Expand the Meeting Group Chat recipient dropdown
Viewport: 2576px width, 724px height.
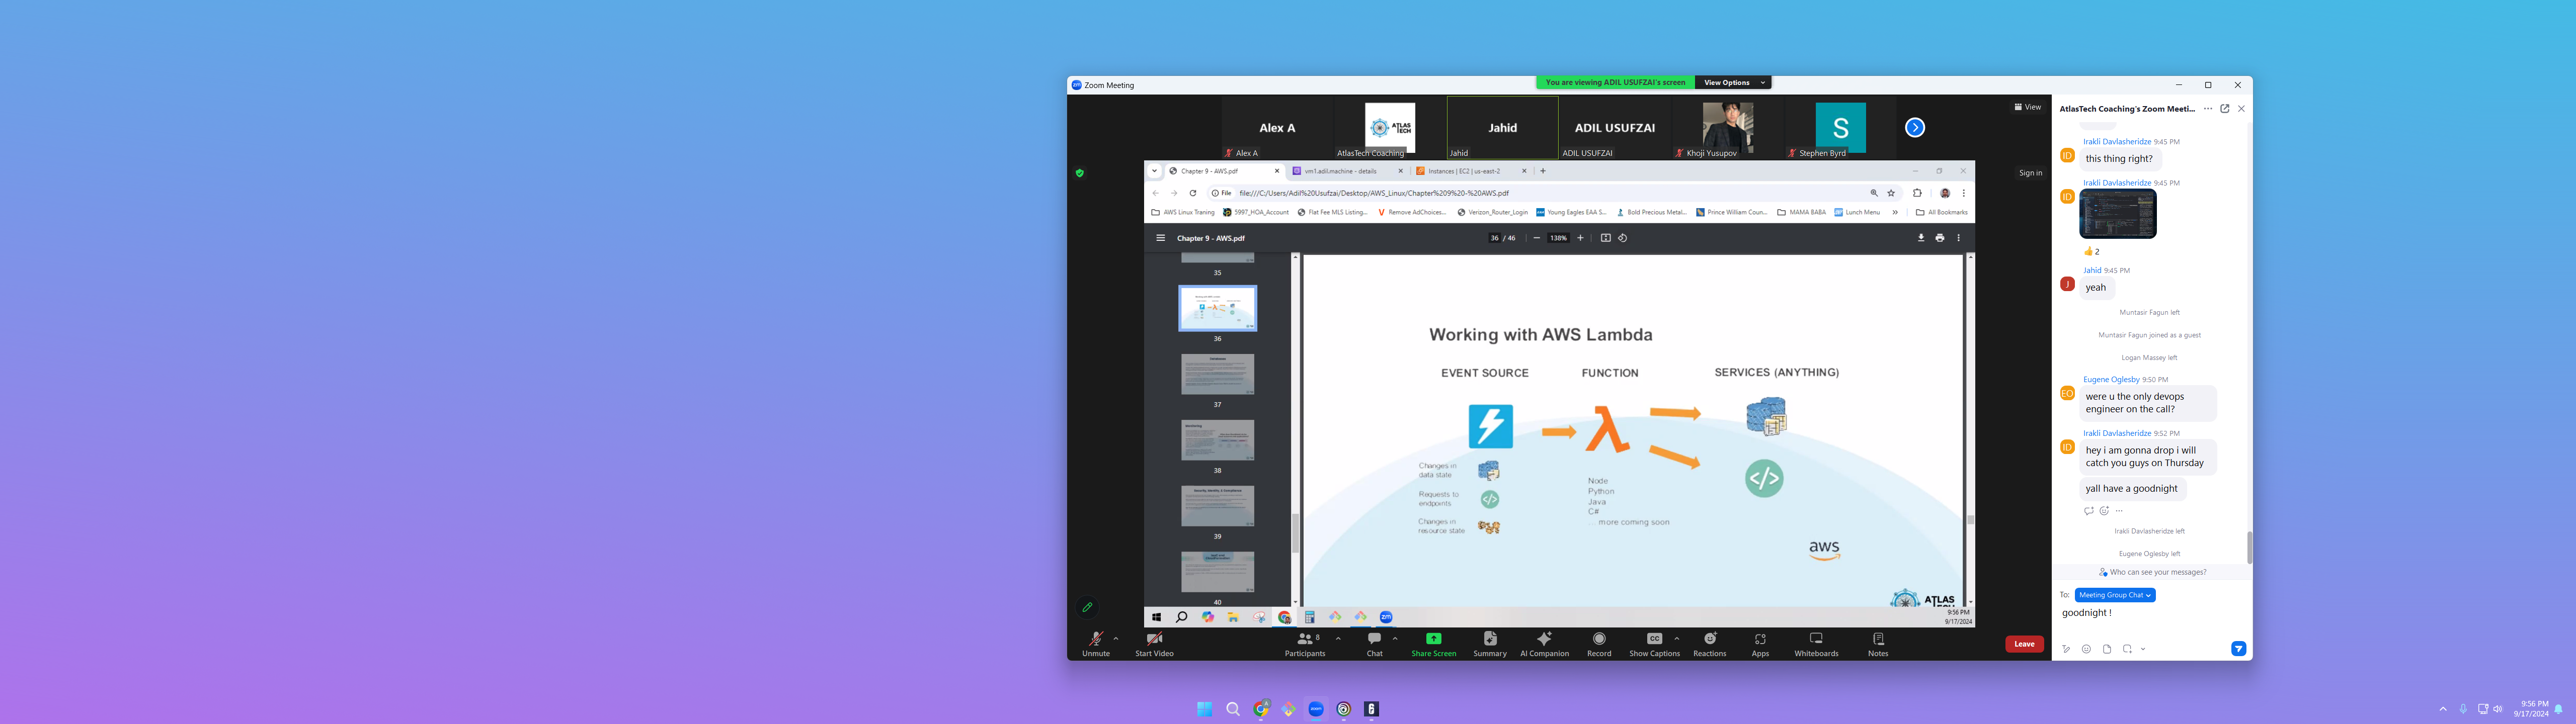2114,595
